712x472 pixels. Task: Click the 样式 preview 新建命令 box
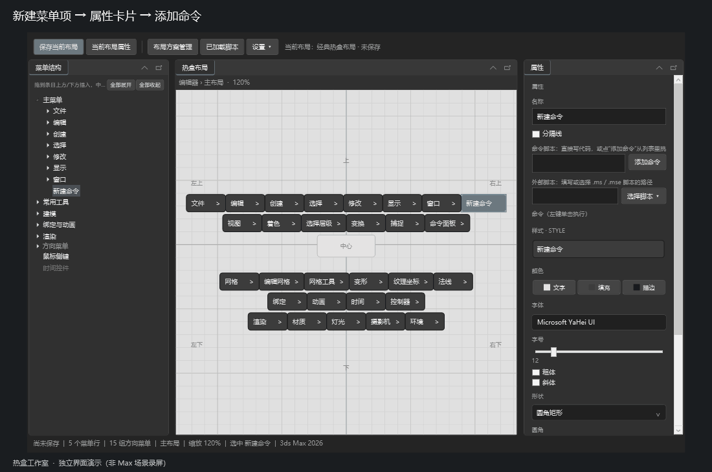coord(599,249)
